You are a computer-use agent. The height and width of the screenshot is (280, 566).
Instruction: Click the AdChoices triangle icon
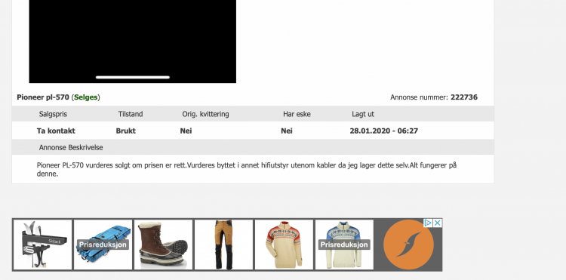427,223
